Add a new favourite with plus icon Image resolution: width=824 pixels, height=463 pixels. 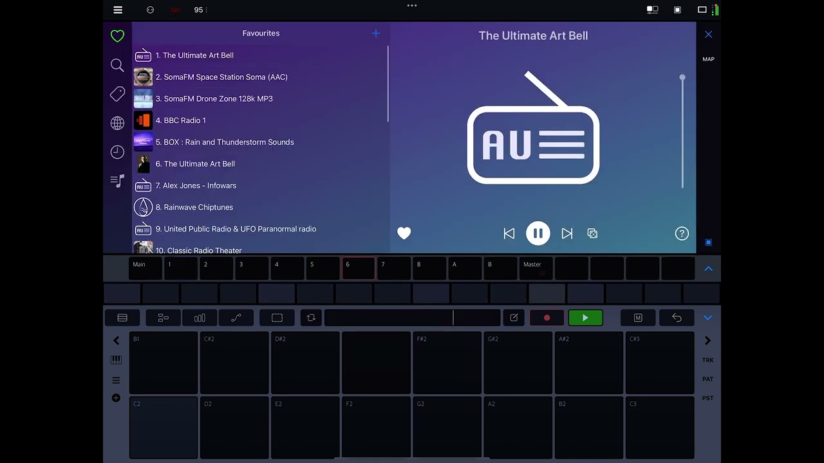[376, 33]
